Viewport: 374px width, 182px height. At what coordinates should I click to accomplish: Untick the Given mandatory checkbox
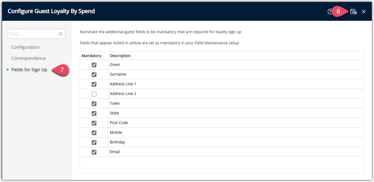pyautogui.click(x=94, y=65)
